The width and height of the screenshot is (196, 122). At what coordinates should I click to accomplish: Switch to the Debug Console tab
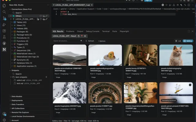tap(92, 31)
